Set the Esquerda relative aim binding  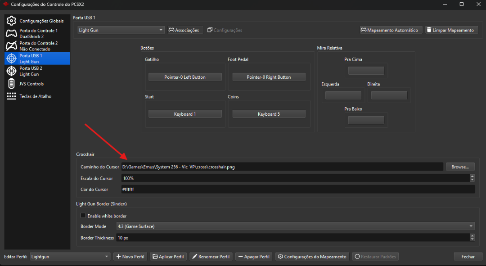click(343, 95)
